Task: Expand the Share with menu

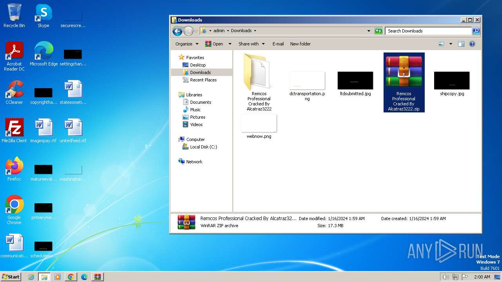Action: point(251,44)
